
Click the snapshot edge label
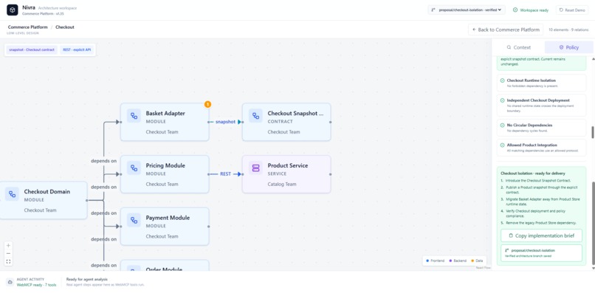(x=225, y=122)
